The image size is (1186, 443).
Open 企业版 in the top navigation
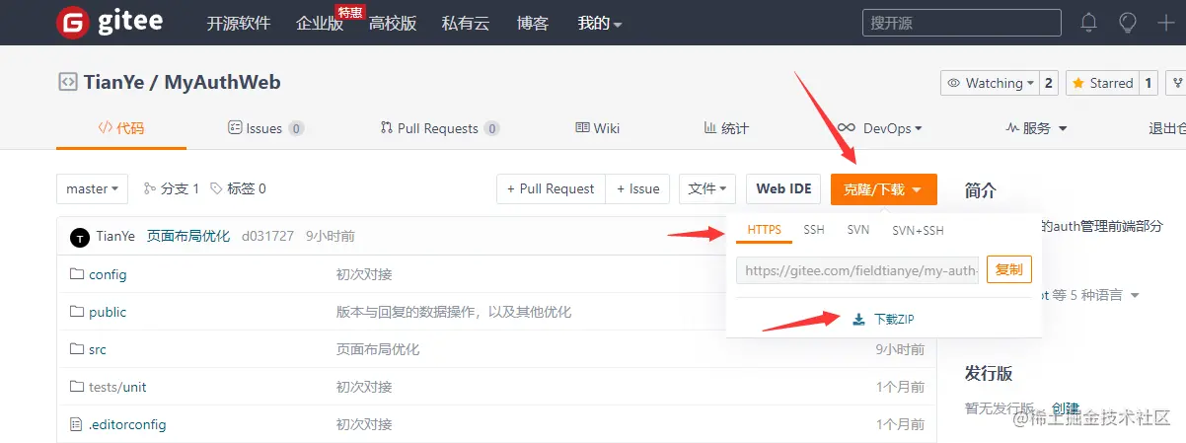click(x=320, y=23)
